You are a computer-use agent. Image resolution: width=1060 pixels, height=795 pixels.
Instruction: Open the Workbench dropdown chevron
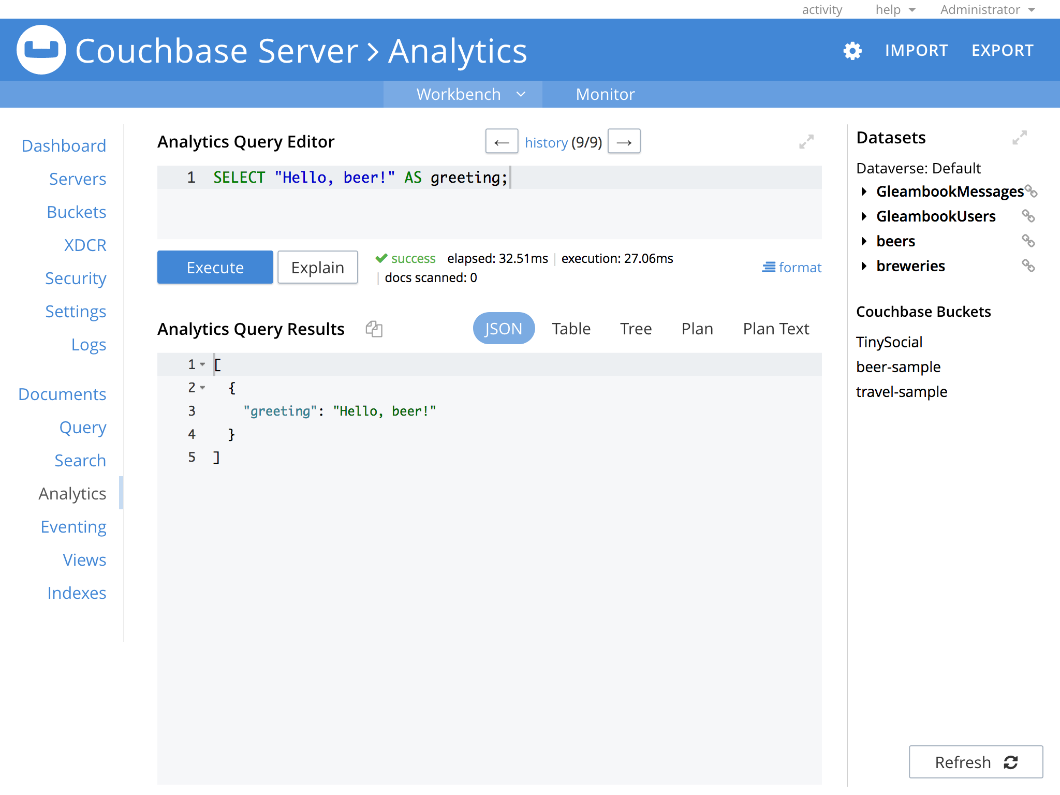[x=521, y=94]
